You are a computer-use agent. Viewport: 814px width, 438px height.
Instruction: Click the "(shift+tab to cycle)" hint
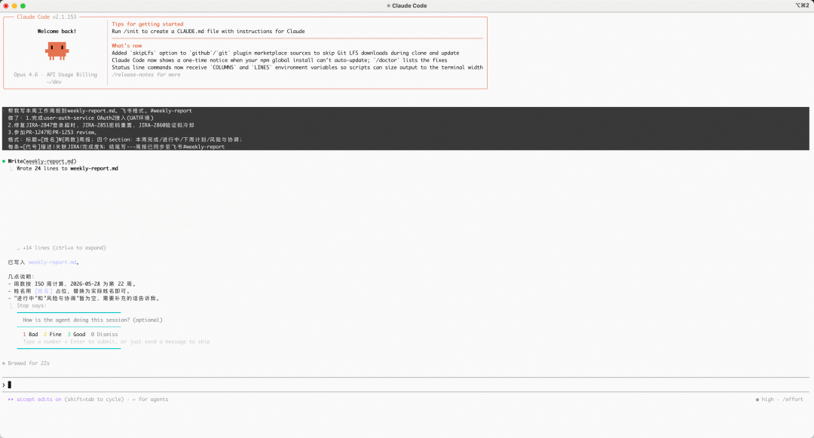(x=94, y=399)
